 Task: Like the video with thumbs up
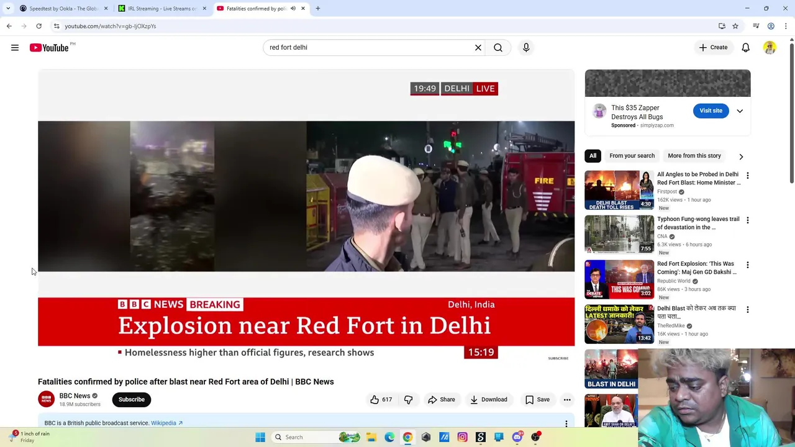click(x=381, y=399)
